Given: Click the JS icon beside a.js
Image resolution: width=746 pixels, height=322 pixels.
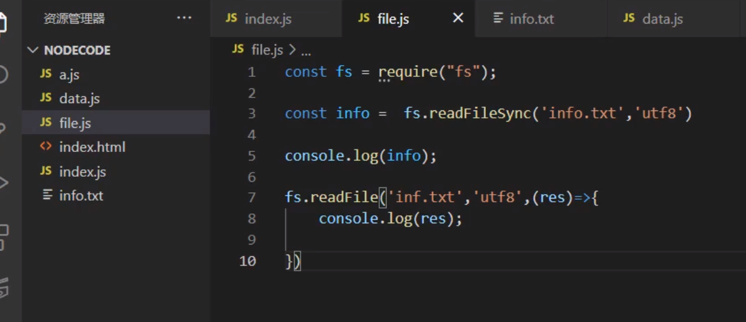Looking at the screenshot, I should (46, 74).
